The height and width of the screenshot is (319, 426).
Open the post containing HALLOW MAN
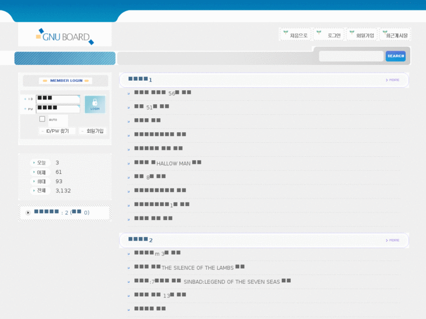(x=168, y=163)
